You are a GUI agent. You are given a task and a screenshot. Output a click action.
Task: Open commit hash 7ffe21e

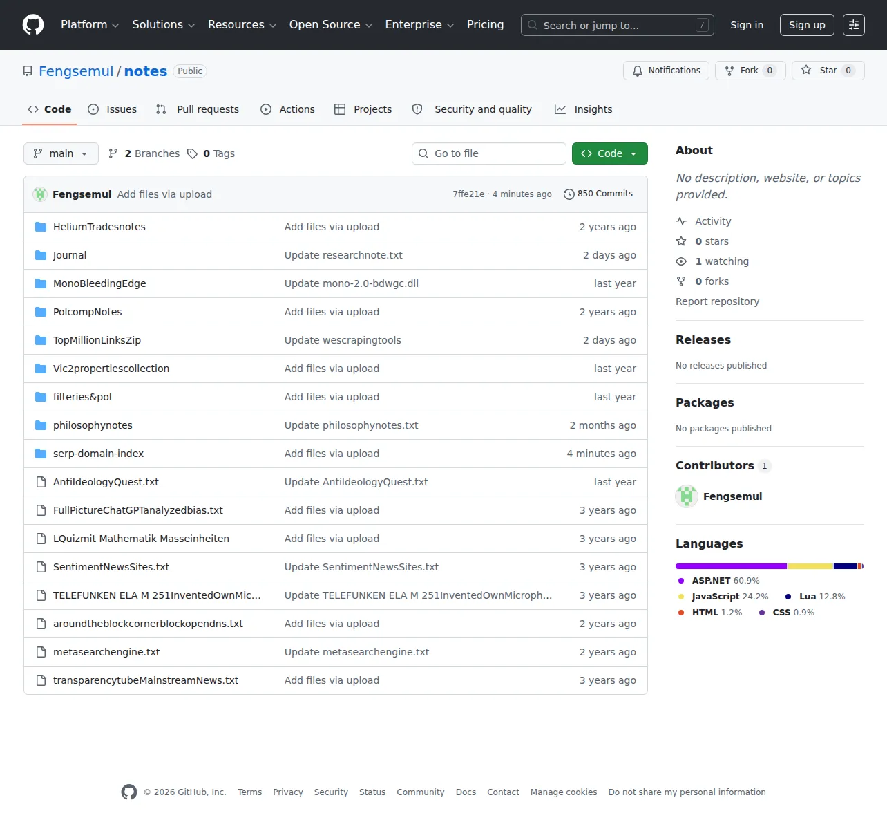pos(468,194)
